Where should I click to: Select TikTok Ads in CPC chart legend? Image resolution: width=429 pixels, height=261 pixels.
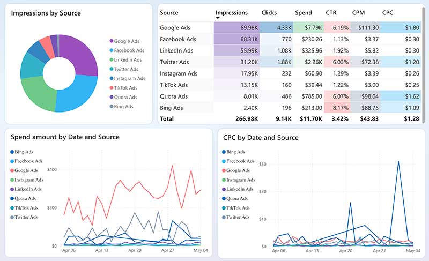(236, 208)
